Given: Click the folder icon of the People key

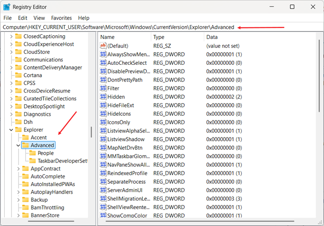Looking at the screenshot, I should [x=32, y=153].
